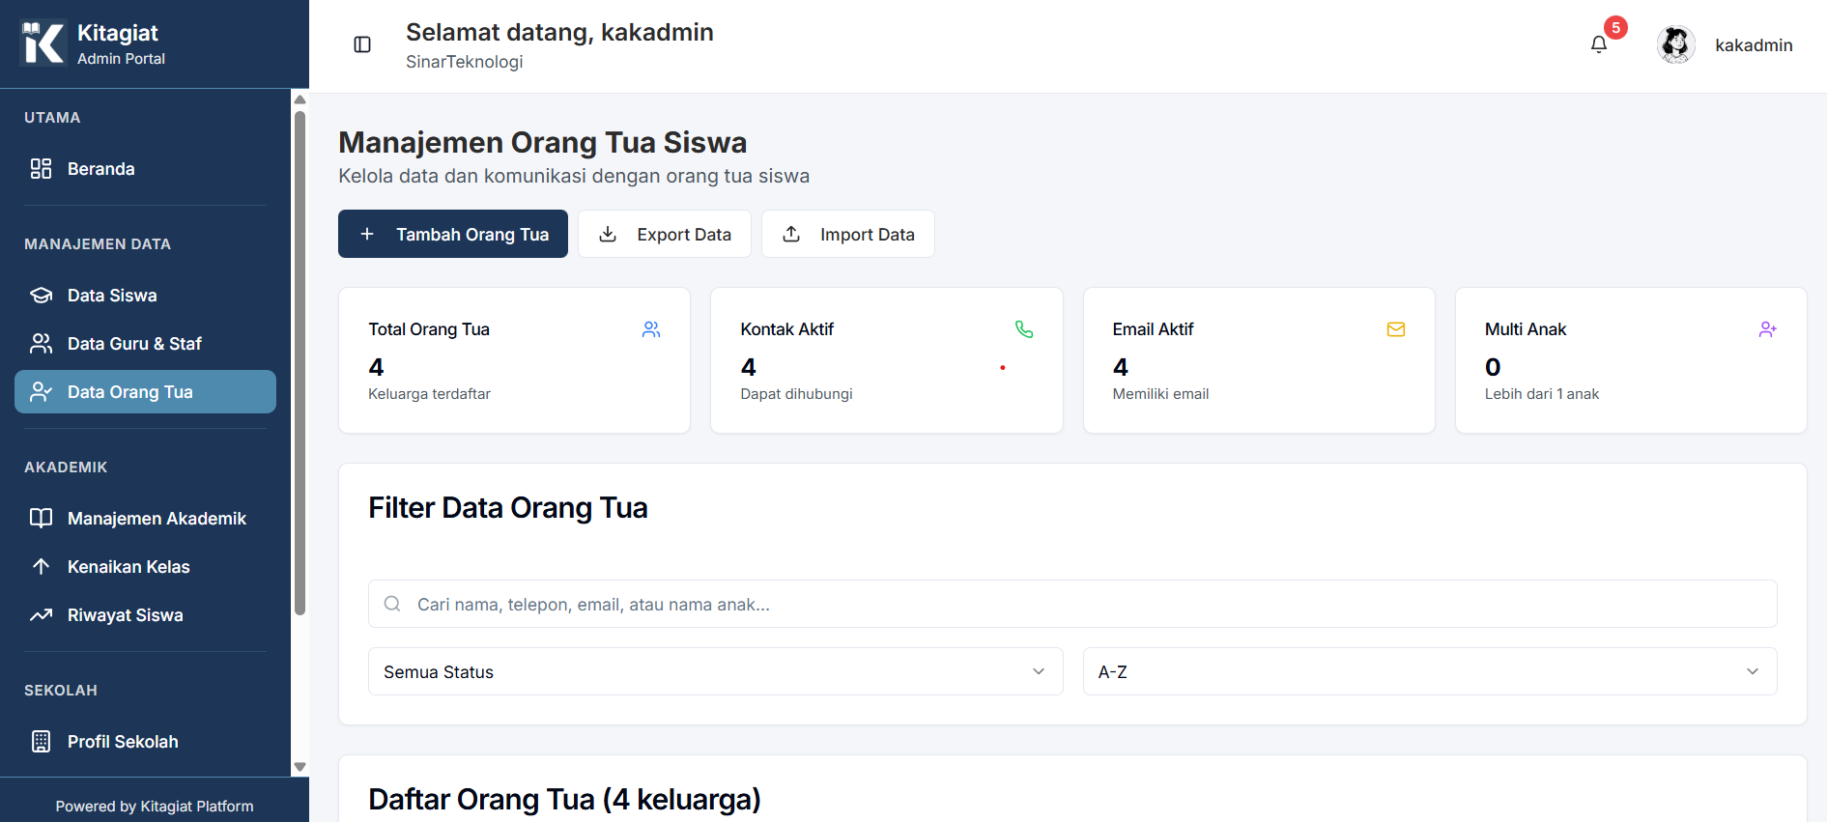Click the Keluarga terdaftar caption
Image resolution: width=1827 pixels, height=822 pixels.
coord(429,394)
